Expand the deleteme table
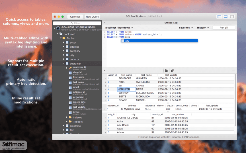 click(x=64, y=126)
